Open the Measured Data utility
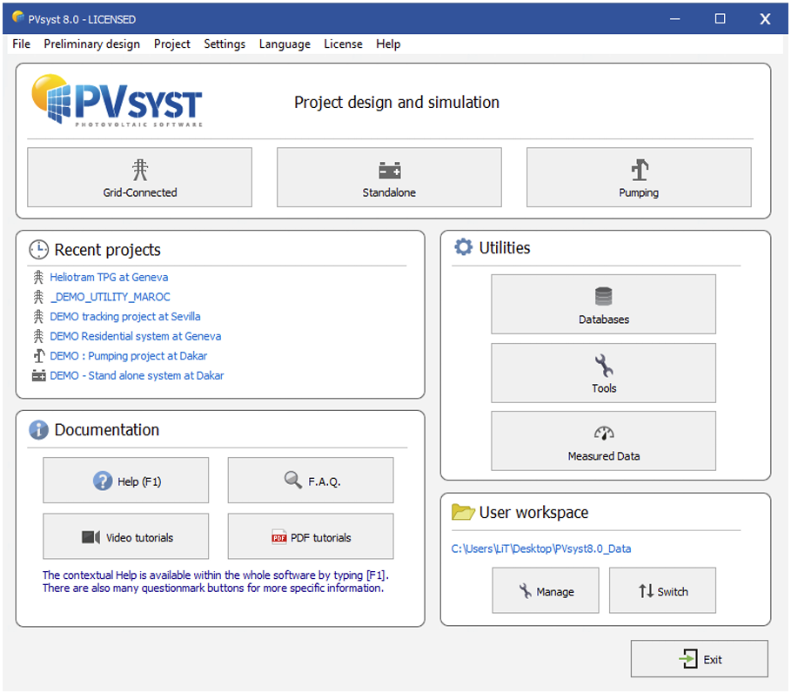This screenshot has height=693, width=791. [603, 441]
